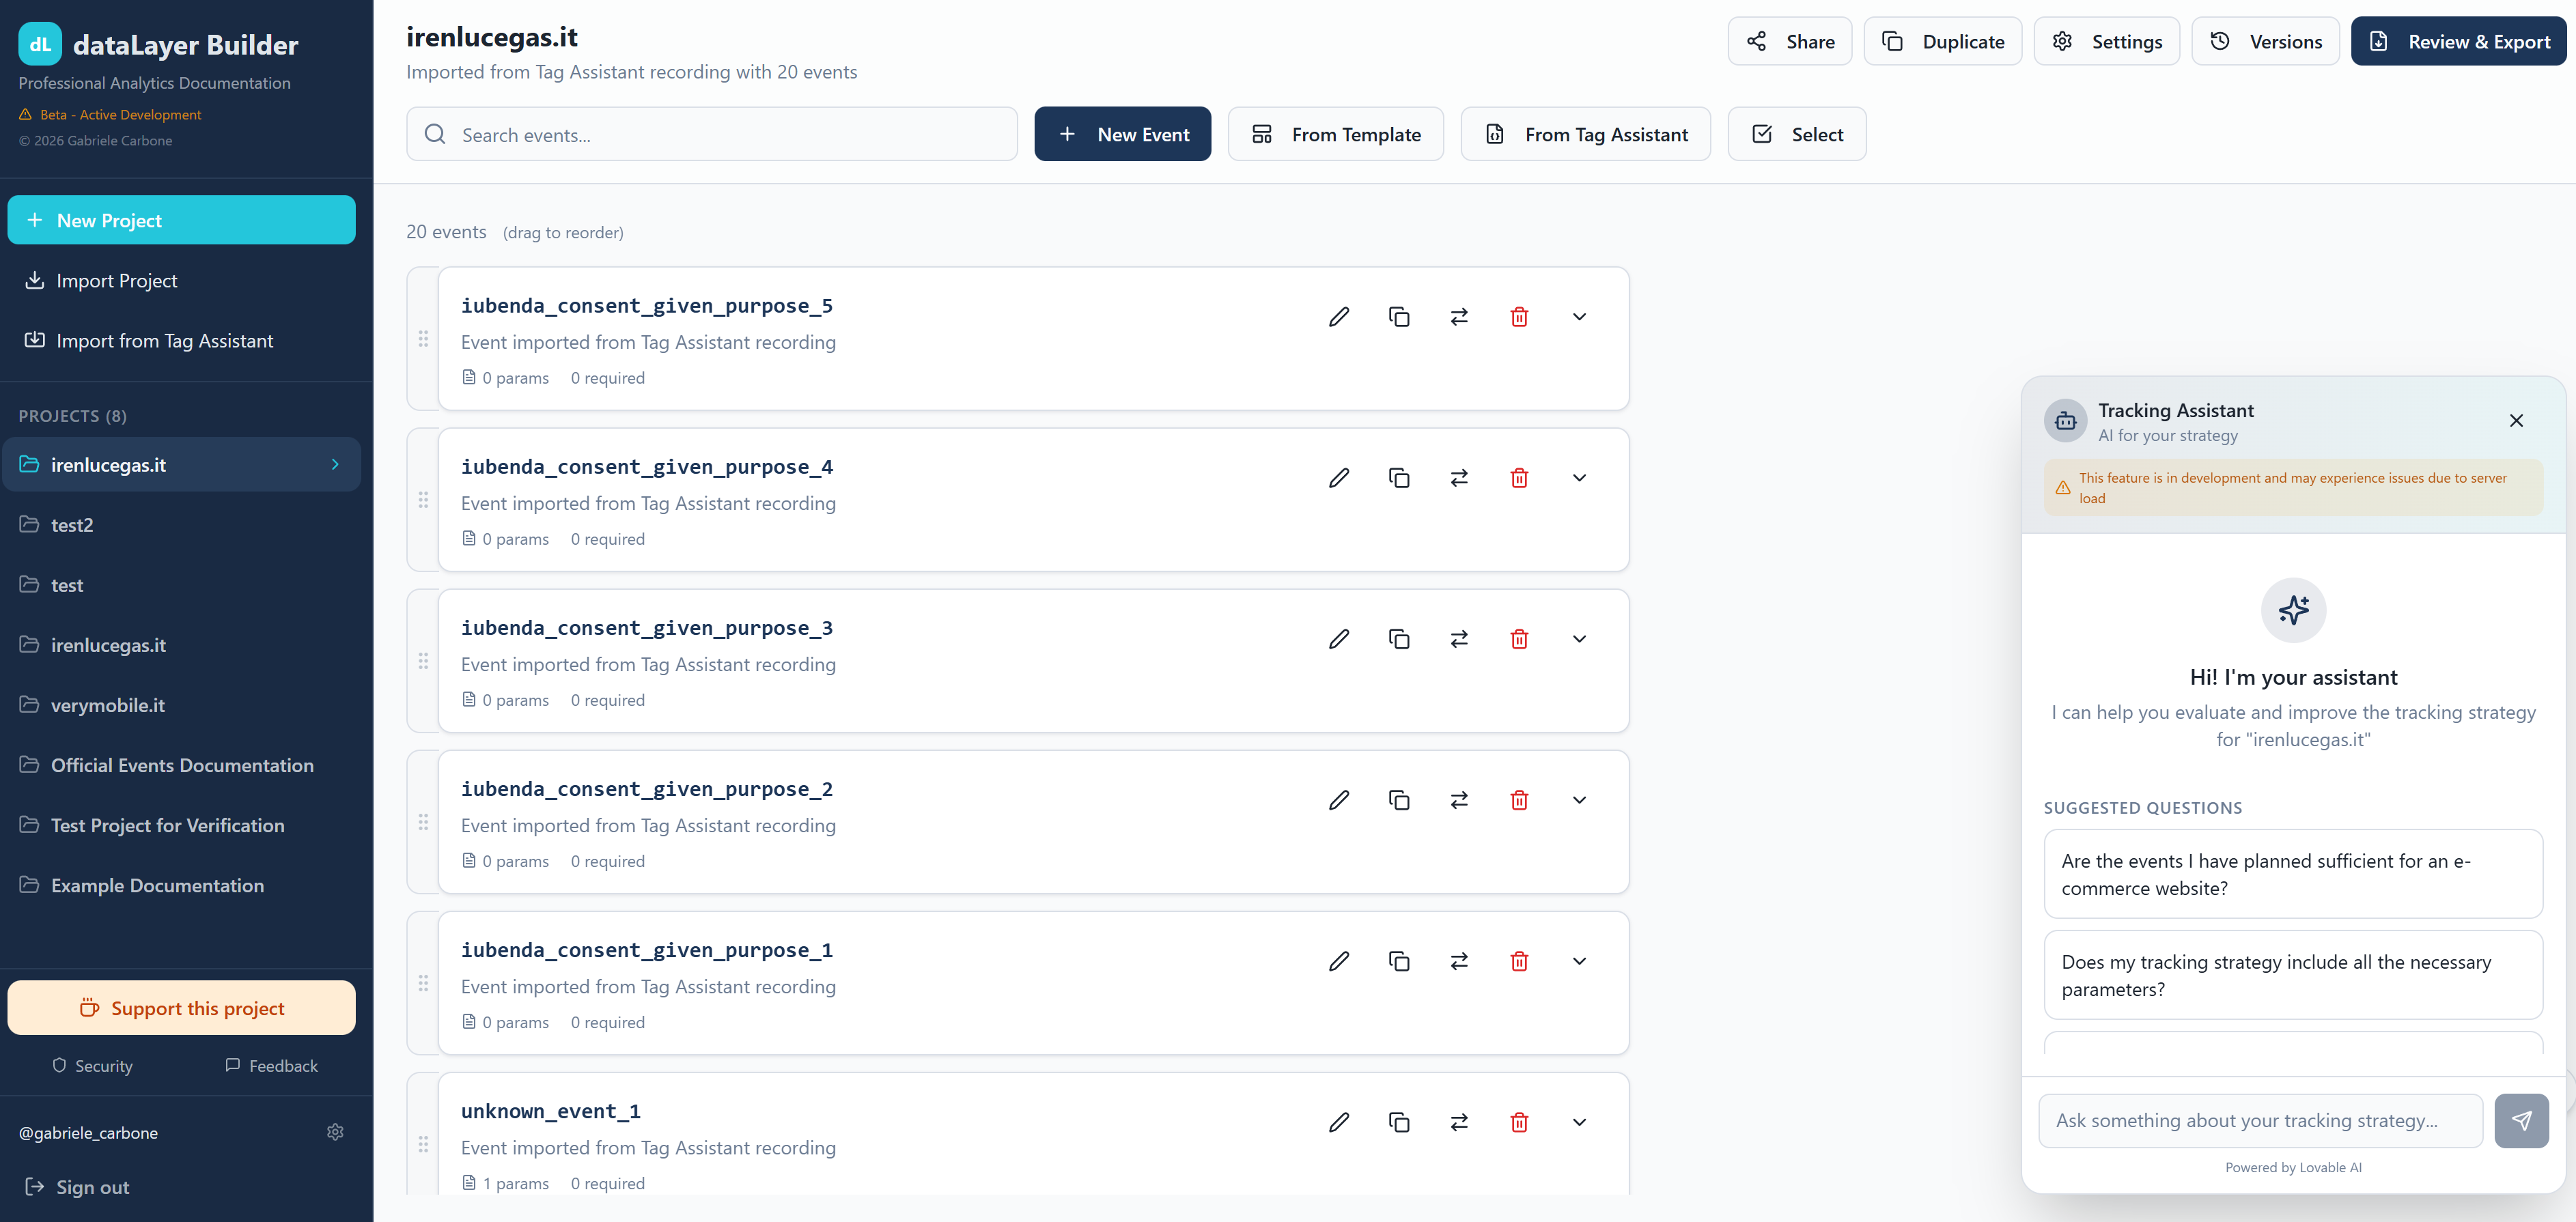Open the Versions history panel
2576x1222 pixels.
(x=2265, y=41)
